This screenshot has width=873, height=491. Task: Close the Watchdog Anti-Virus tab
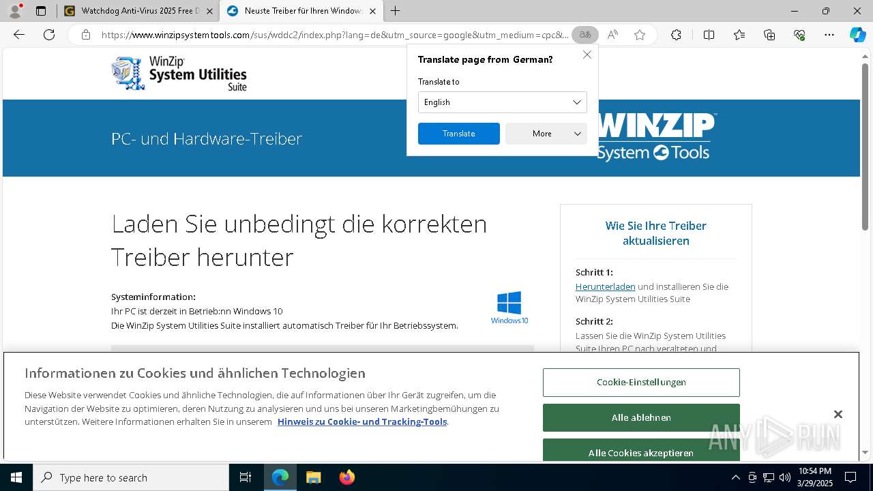pos(209,11)
